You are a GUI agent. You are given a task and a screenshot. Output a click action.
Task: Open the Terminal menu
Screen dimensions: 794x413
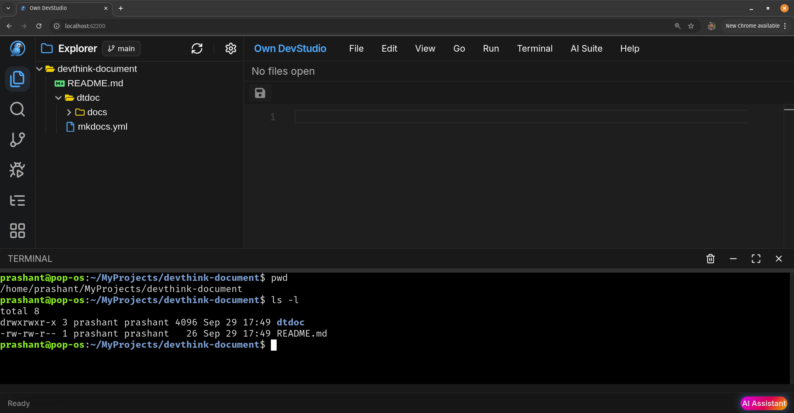coord(534,48)
